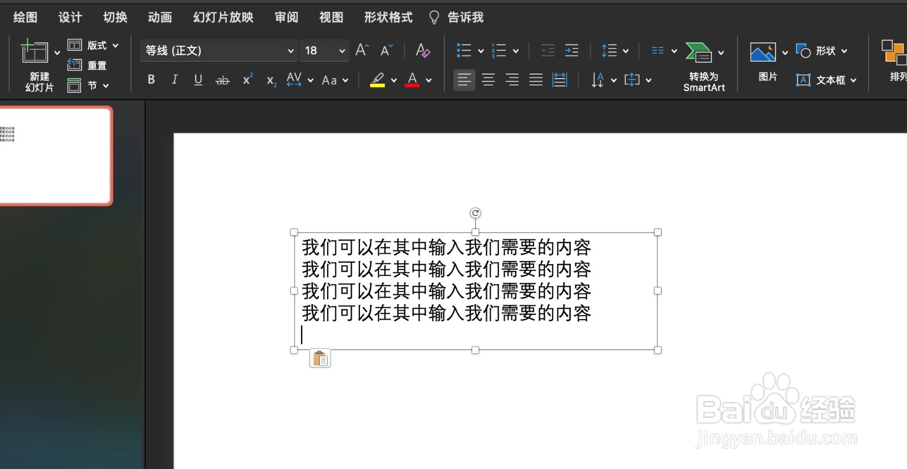Screen dimensions: 907x469
Task: Open the New Slide dropdown arrow
Action: point(57,53)
